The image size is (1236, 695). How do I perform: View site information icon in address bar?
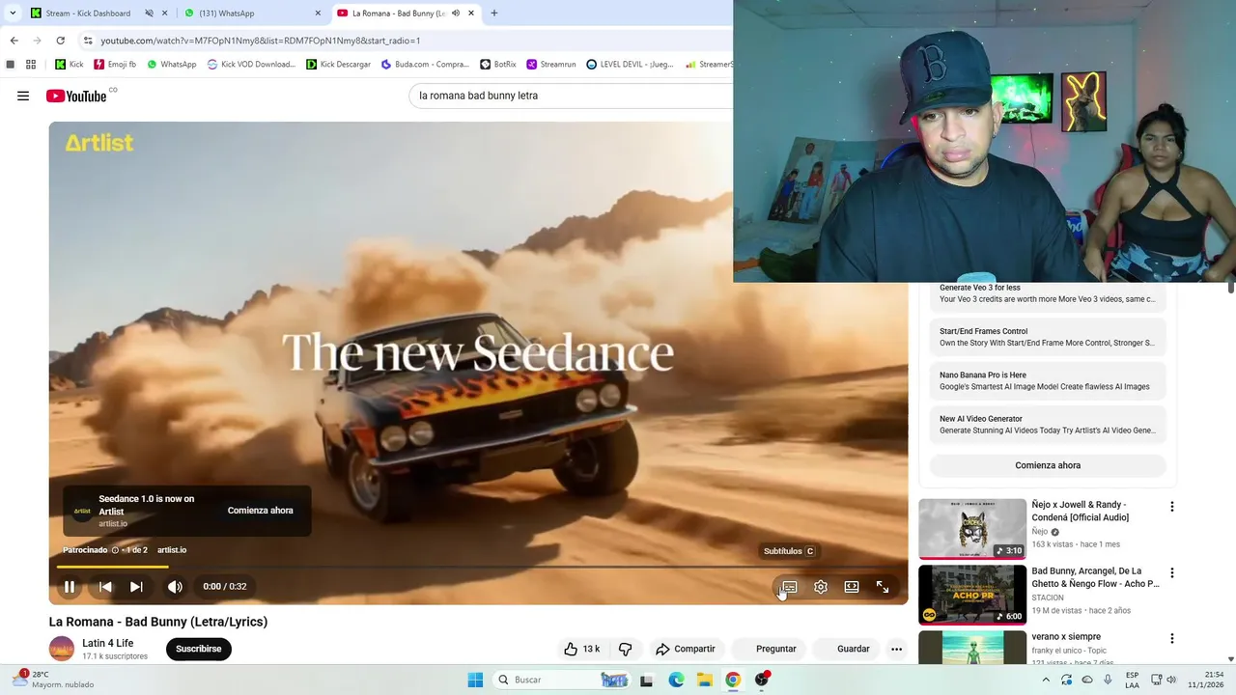click(x=87, y=41)
